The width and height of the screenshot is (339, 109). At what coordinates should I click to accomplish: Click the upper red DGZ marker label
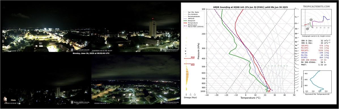[x=192, y=57]
